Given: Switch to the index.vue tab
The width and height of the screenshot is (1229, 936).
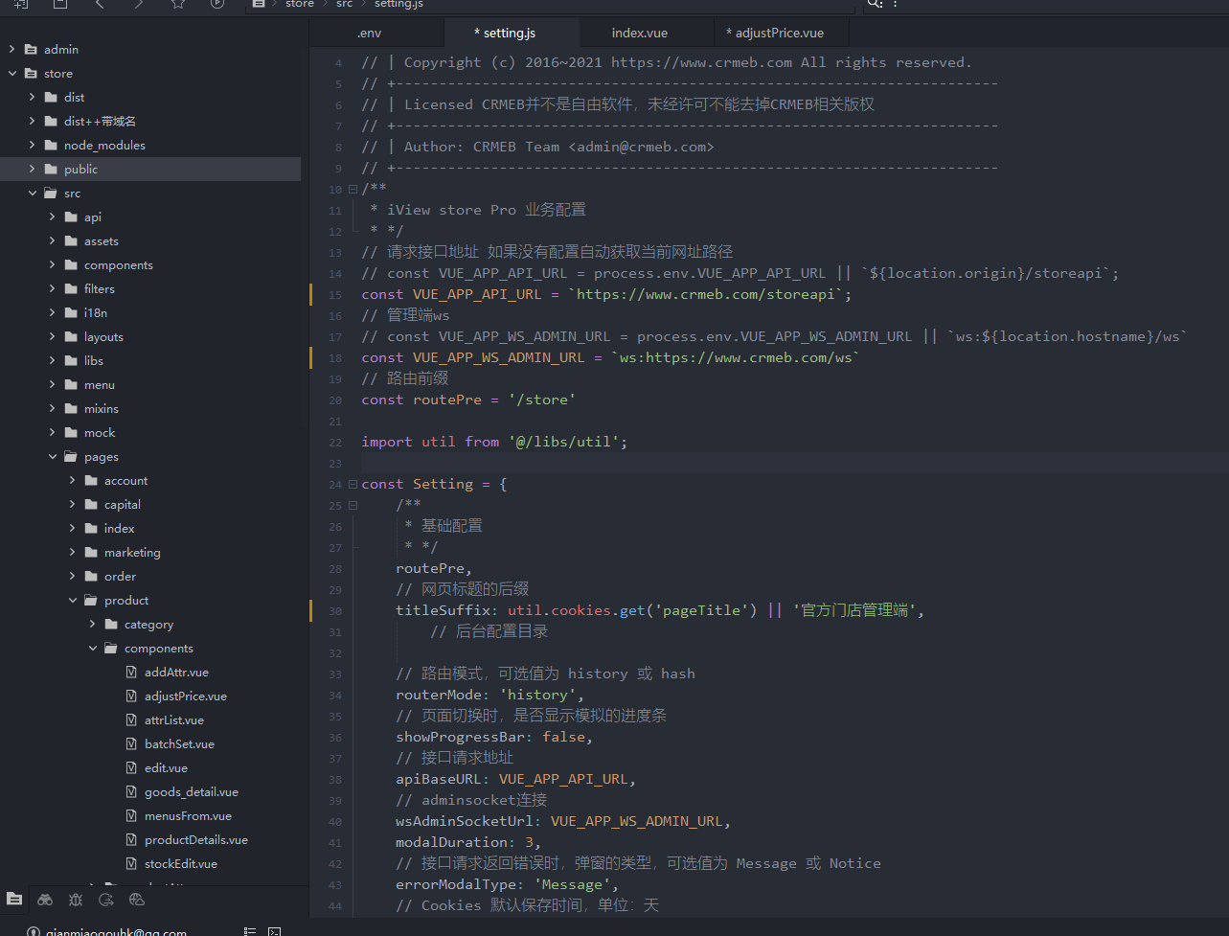Looking at the screenshot, I should [x=639, y=33].
